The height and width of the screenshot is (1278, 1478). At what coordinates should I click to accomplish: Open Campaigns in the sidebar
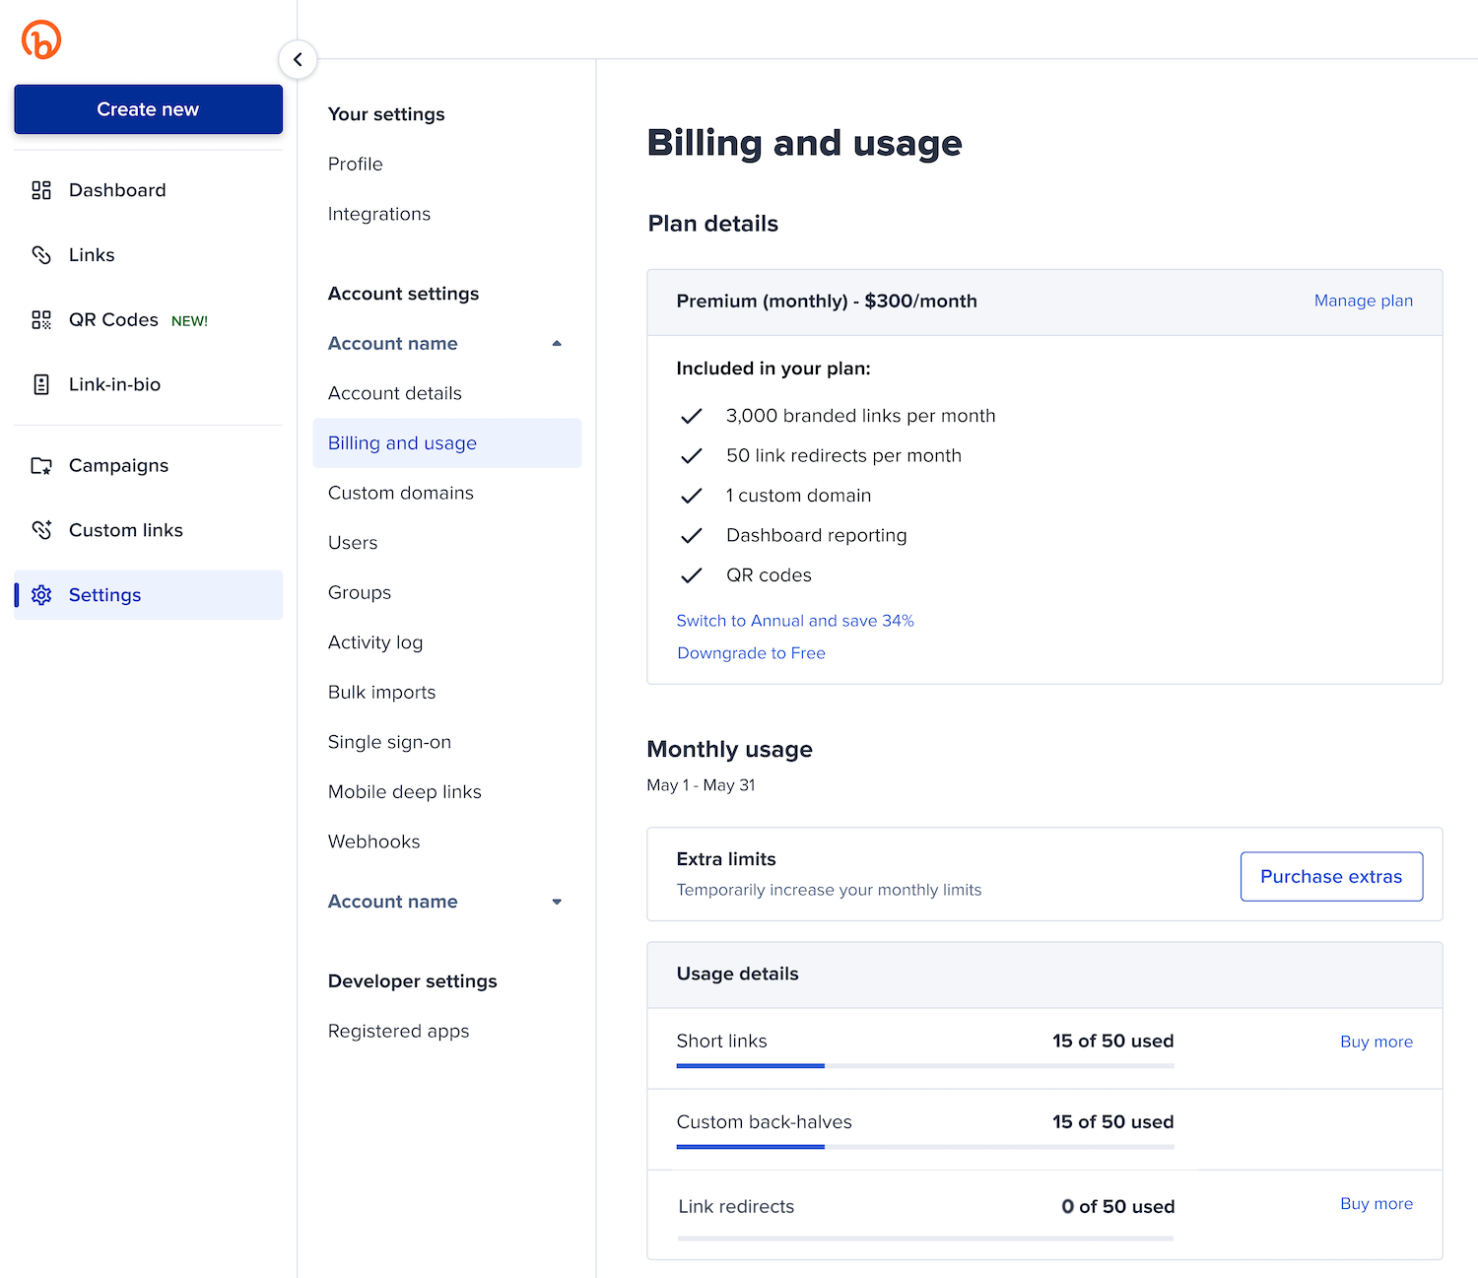(149, 465)
